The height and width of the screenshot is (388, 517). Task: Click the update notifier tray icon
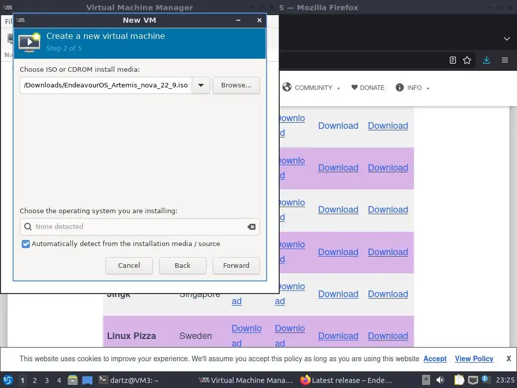(485, 379)
